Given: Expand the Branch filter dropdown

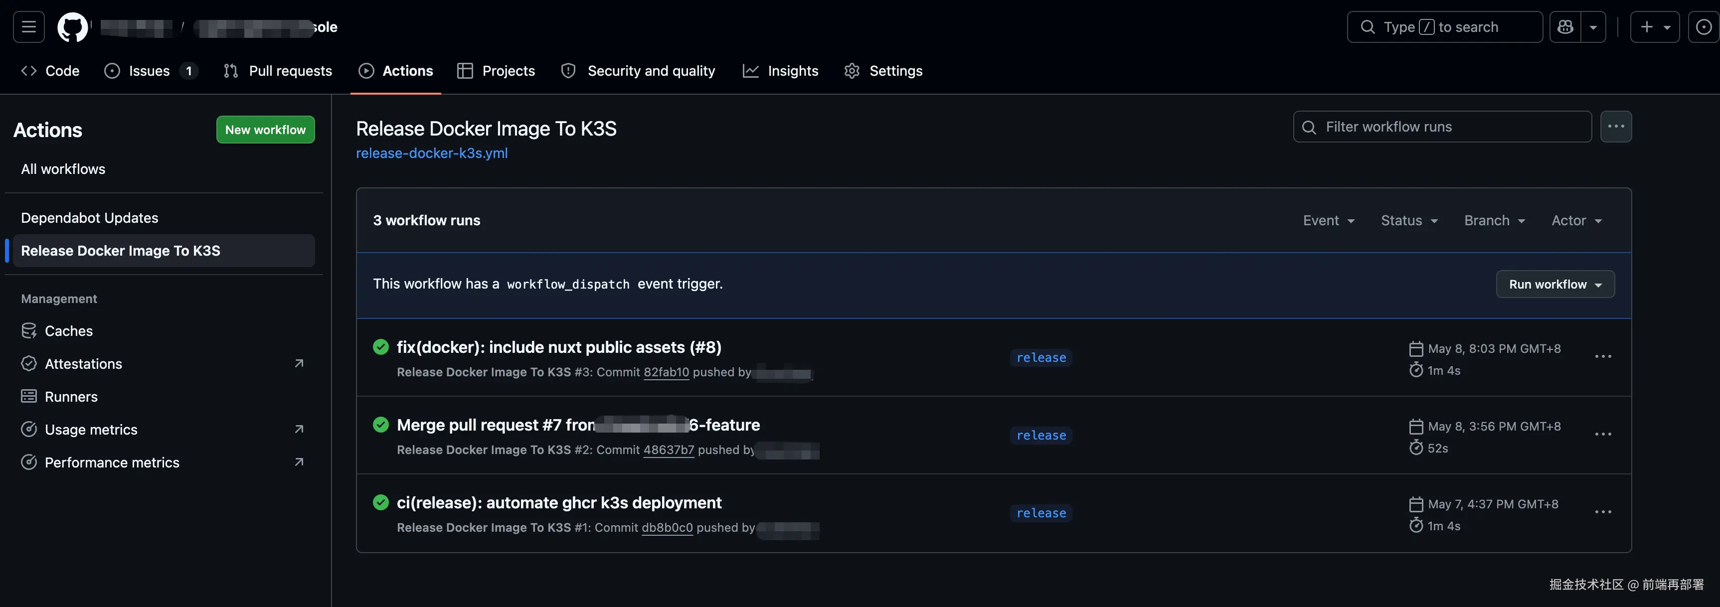Looking at the screenshot, I should 1494,220.
